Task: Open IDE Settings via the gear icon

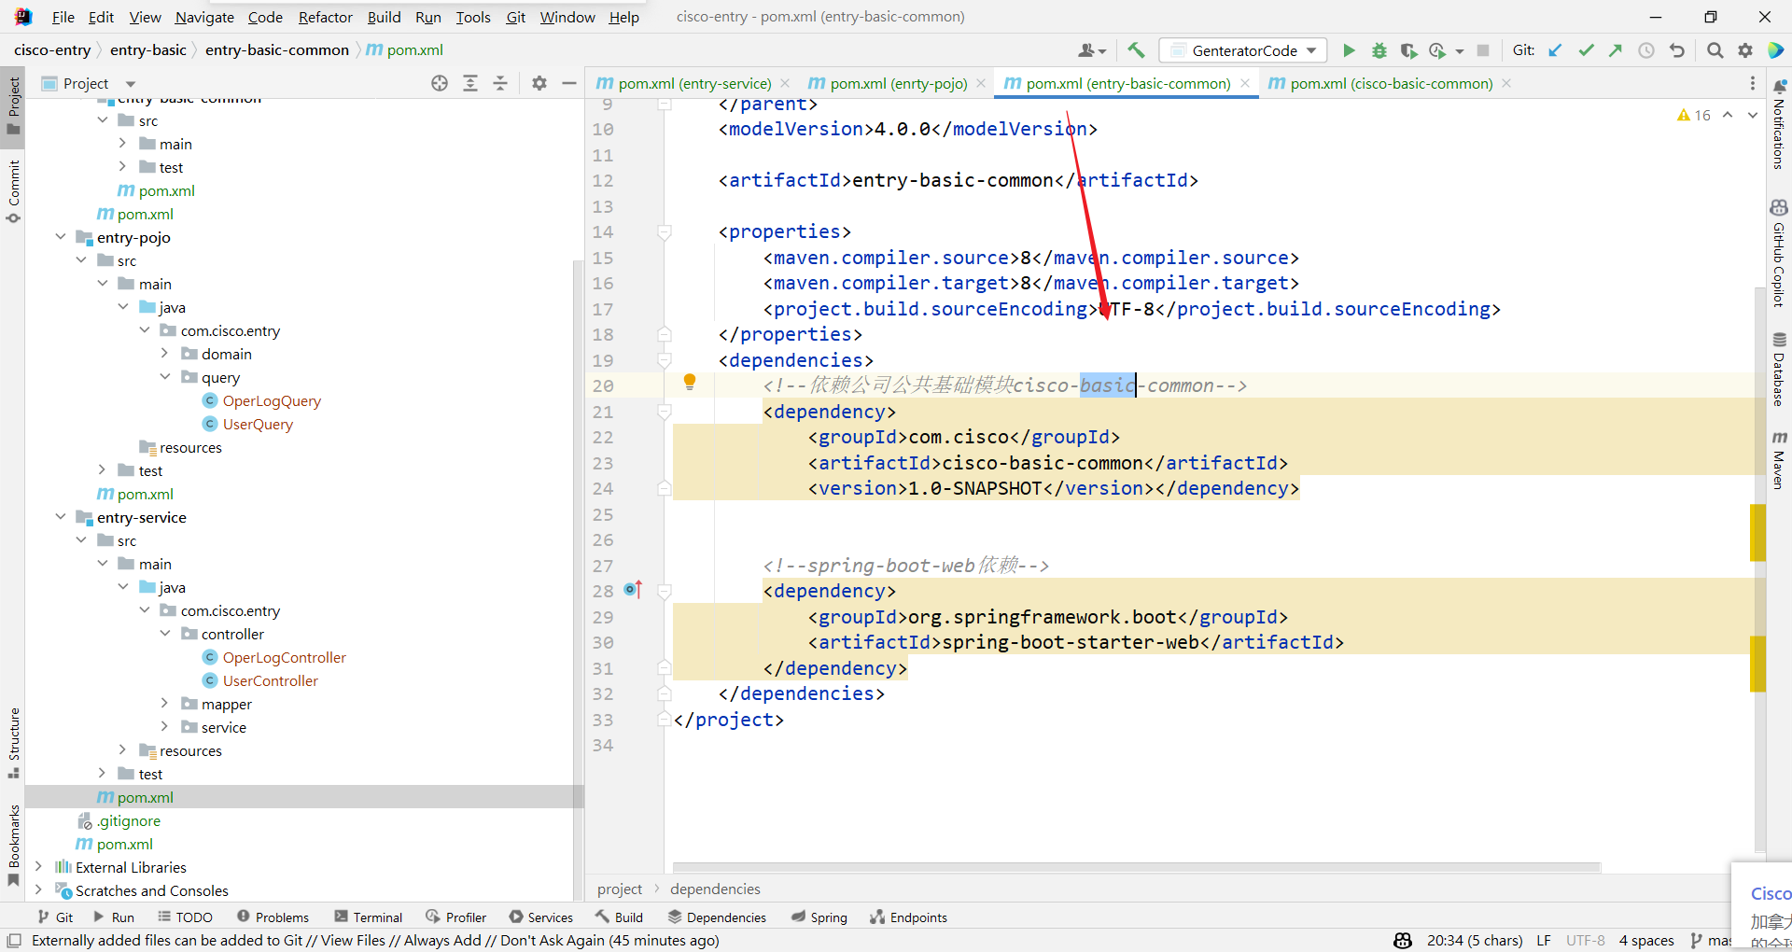Action: coord(1745,50)
